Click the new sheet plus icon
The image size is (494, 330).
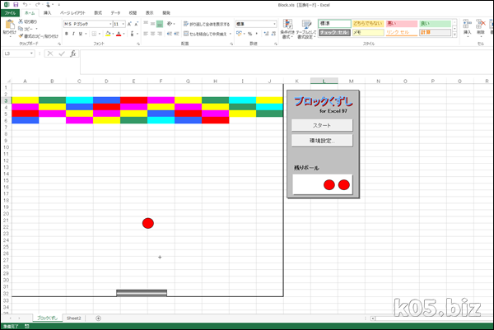click(x=98, y=318)
